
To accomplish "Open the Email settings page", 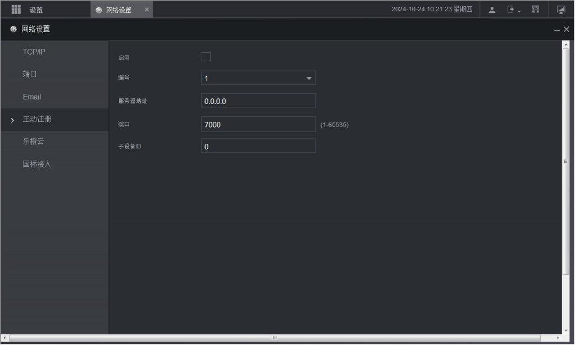I will 32,97.
